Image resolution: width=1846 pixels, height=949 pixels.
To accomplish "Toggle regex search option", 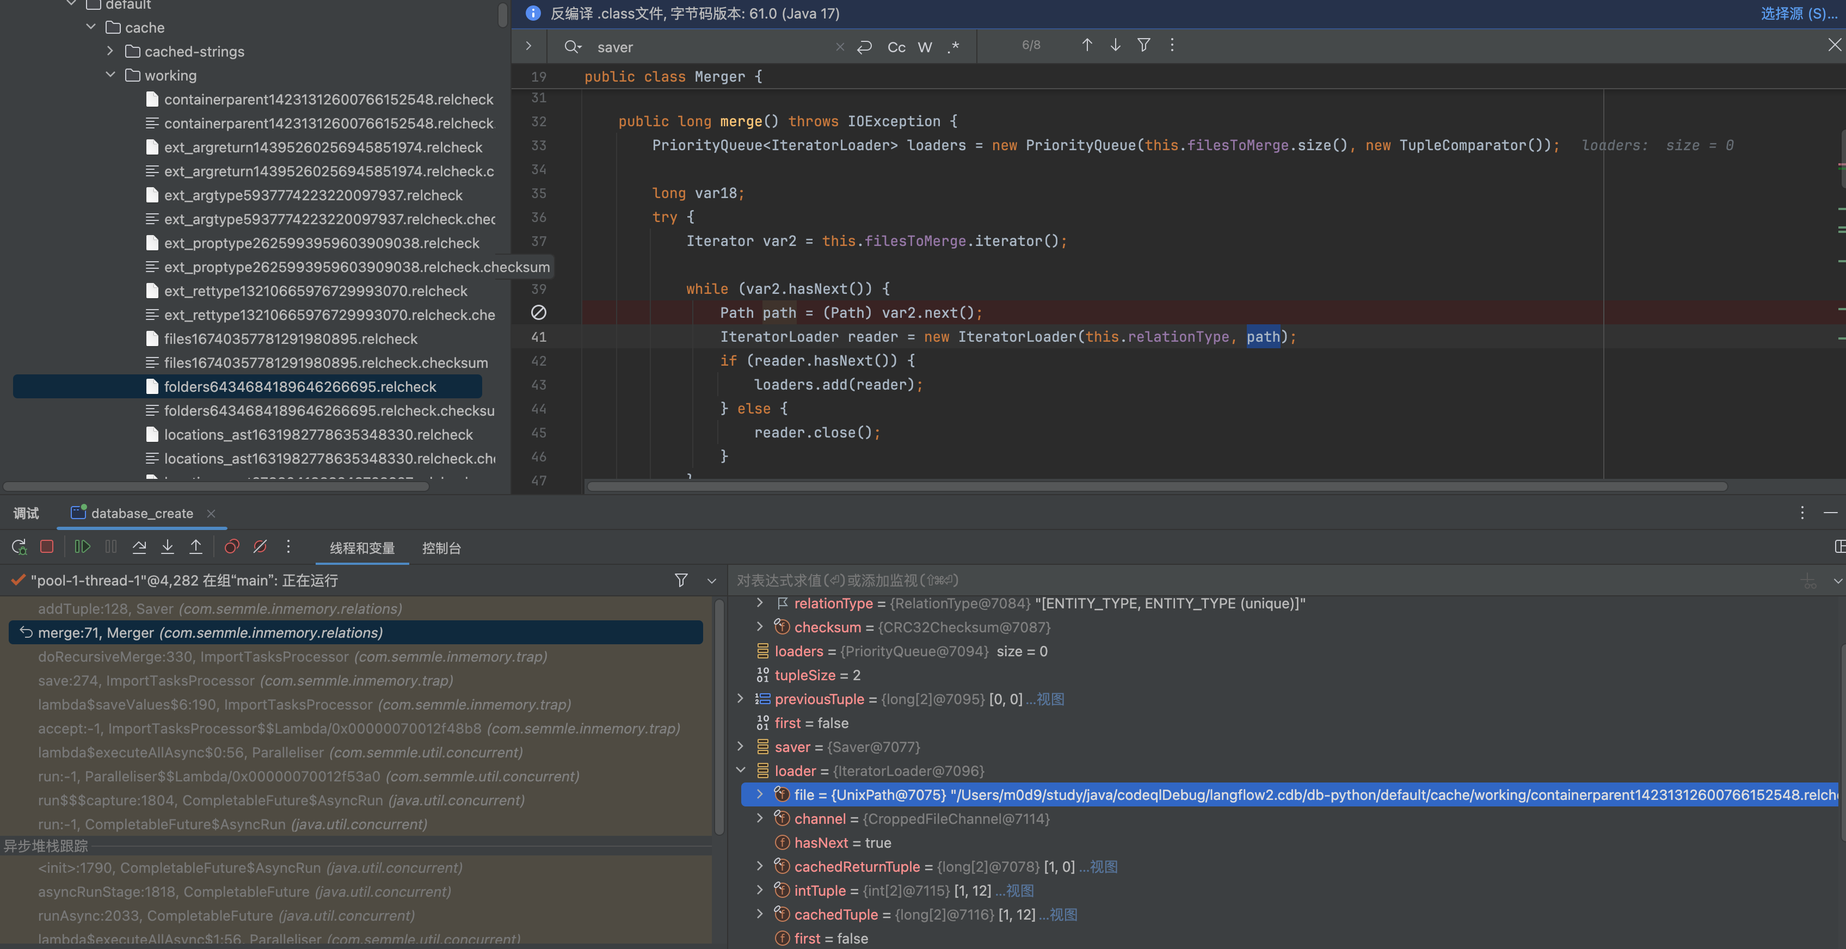I will [x=953, y=47].
